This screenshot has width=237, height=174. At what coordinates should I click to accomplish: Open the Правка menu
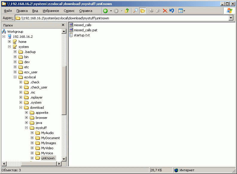pyautogui.click(x=22, y=11)
